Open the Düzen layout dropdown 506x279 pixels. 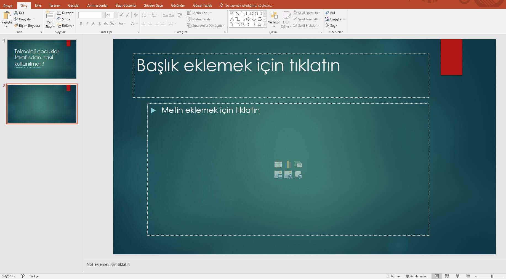(x=65, y=13)
